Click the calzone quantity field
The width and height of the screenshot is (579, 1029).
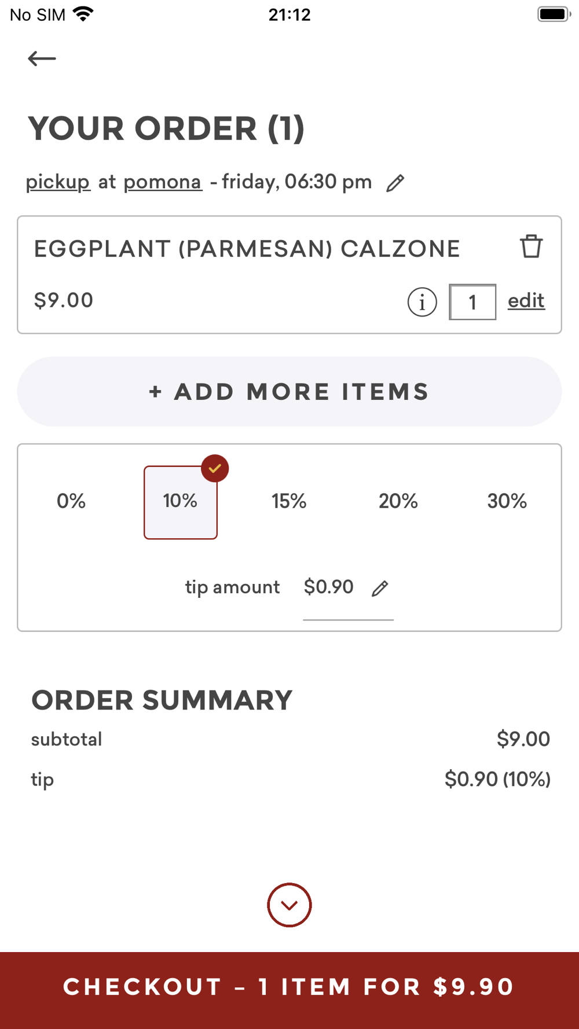click(x=472, y=302)
